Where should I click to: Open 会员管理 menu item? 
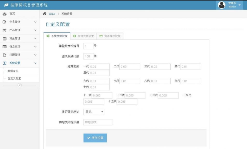[x=19, y=22]
